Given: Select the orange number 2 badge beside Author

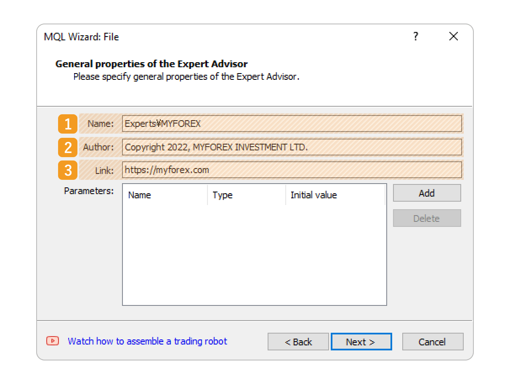Looking at the screenshot, I should click(x=67, y=147).
